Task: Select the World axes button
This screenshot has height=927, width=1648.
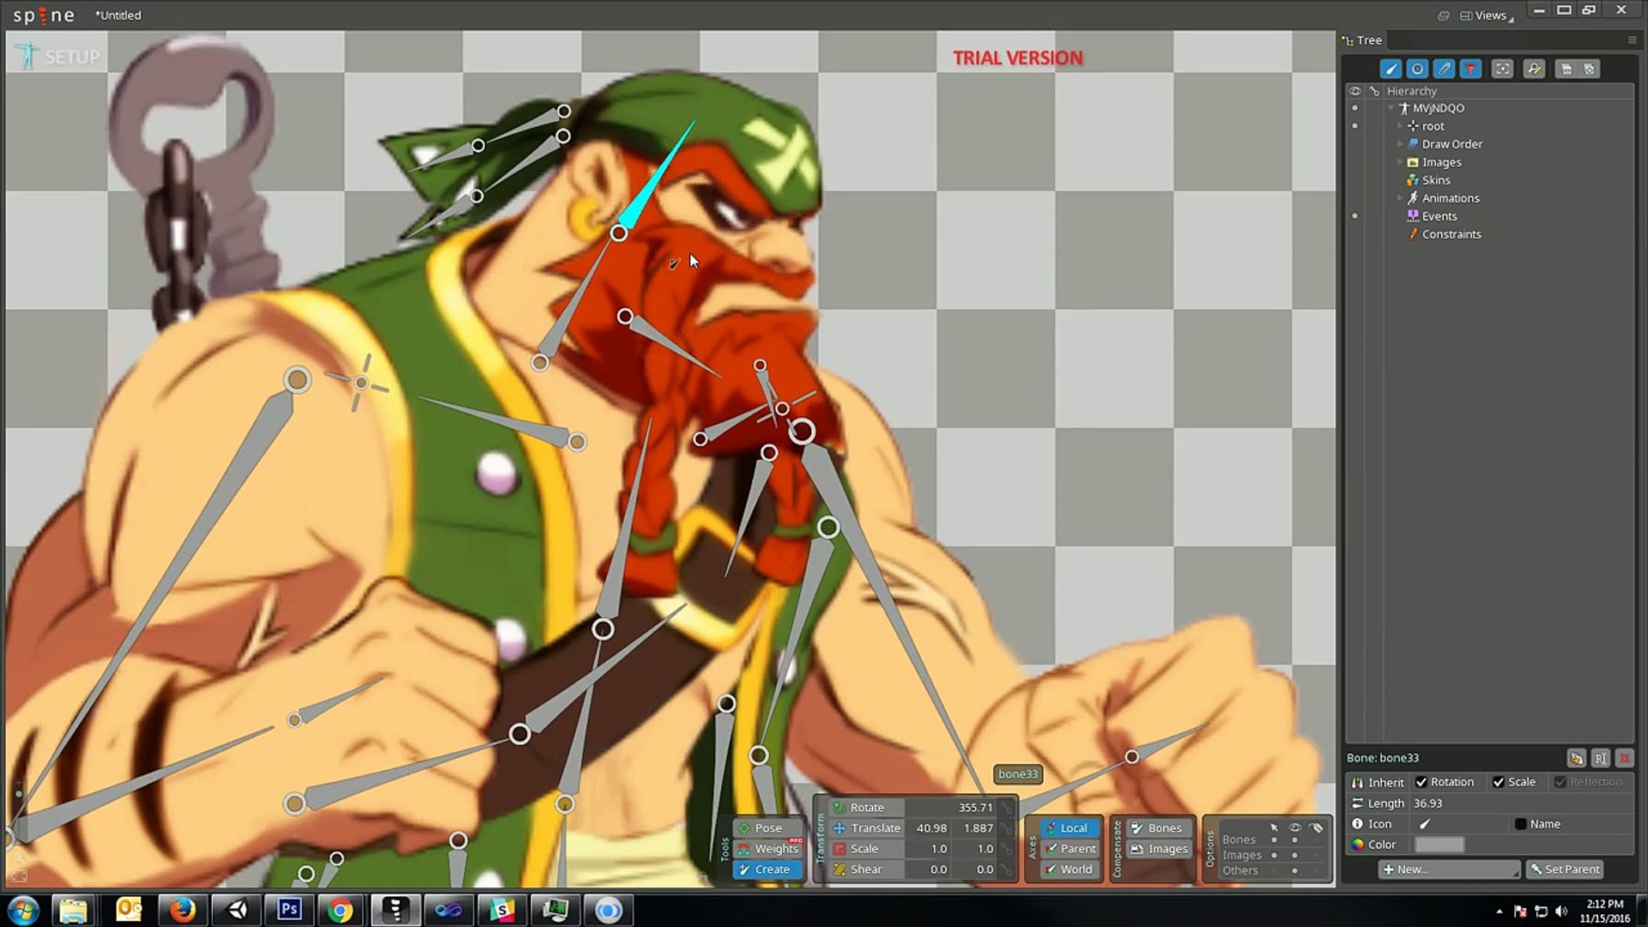Action: point(1069,869)
